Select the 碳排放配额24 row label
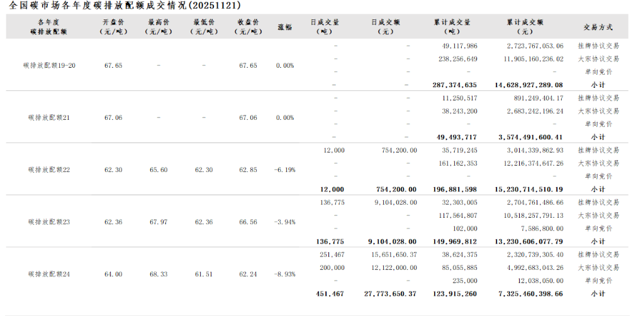 coord(49,274)
